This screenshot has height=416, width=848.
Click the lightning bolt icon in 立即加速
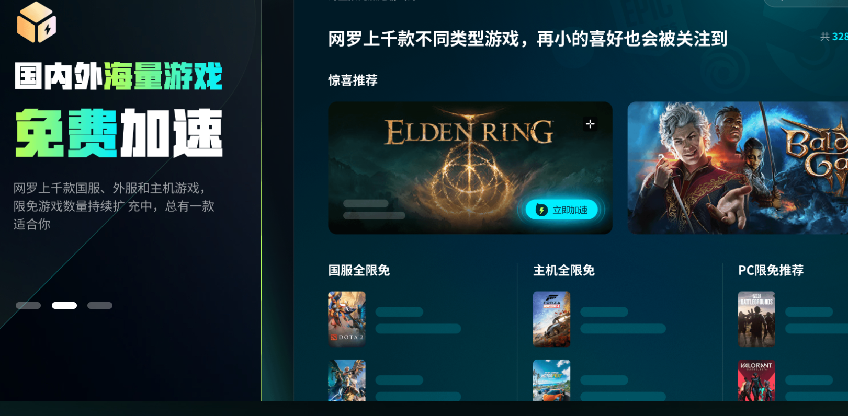click(541, 210)
